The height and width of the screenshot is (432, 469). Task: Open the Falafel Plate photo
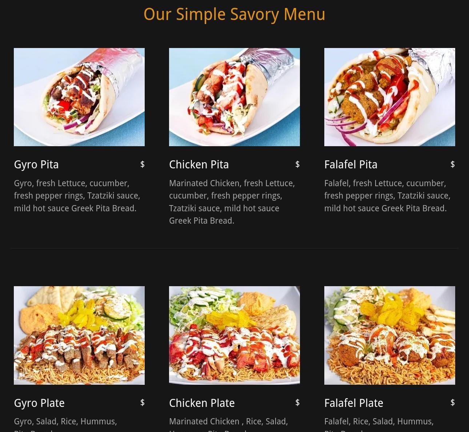(x=390, y=335)
